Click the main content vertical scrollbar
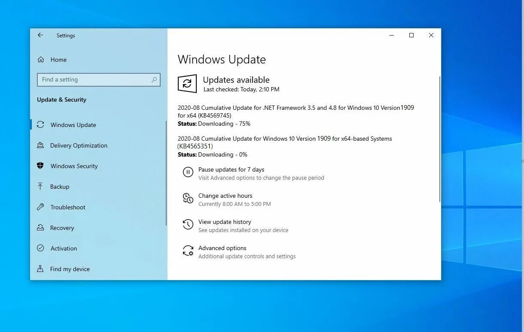This screenshot has width=524, height=332. (439, 139)
